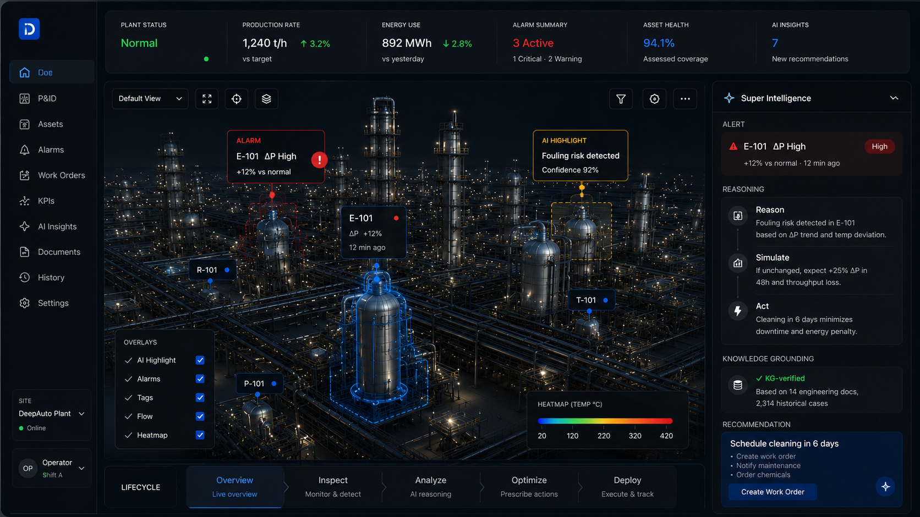
Task: Open the layers stack icon
Action: 266,99
